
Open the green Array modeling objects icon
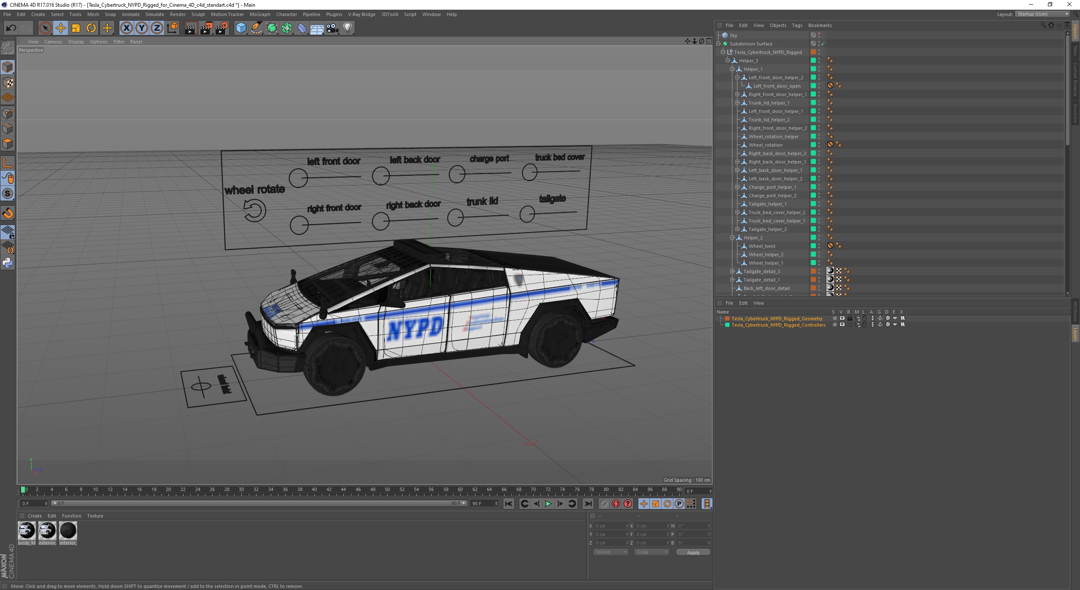coord(287,28)
